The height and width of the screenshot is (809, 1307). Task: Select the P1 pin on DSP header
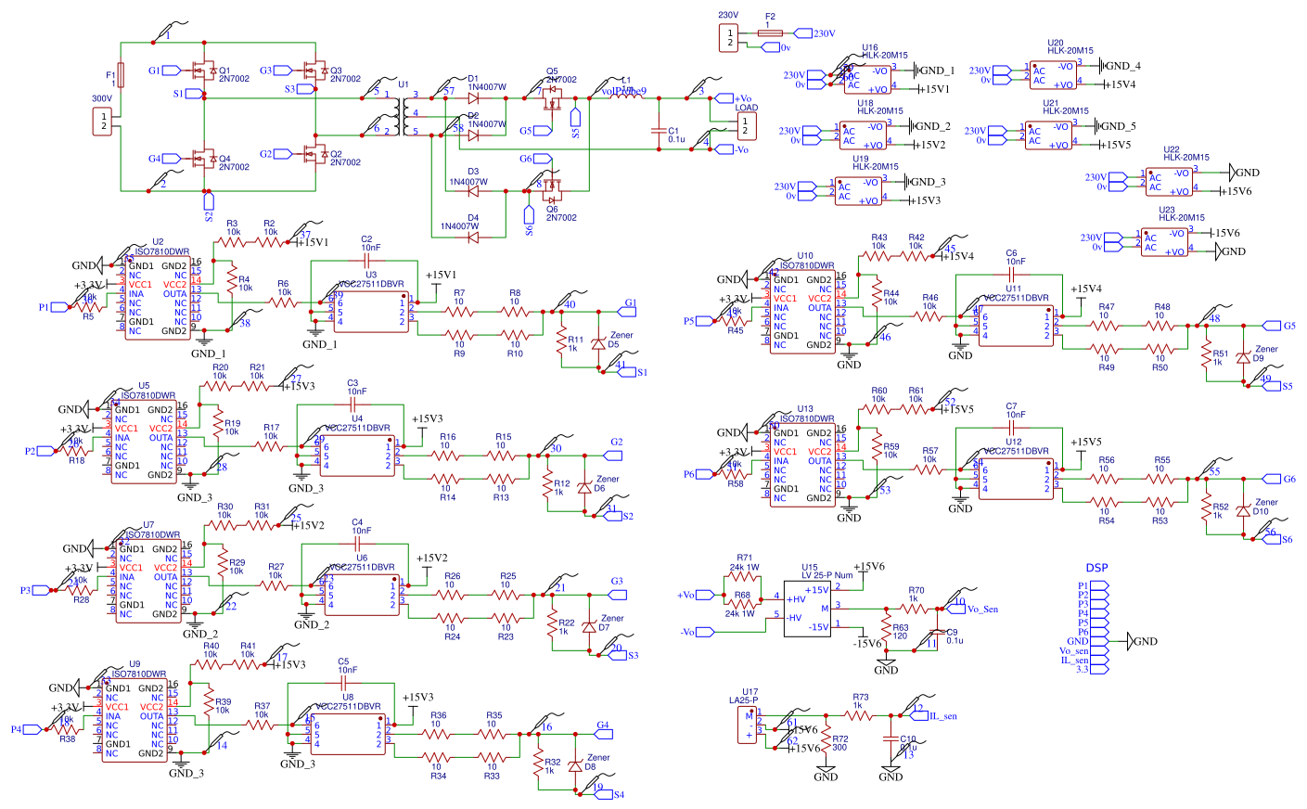coord(1099,585)
